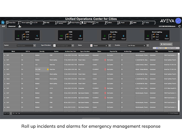
Task: Click the red escalation flag in row 133
Action: [x=105, y=69]
